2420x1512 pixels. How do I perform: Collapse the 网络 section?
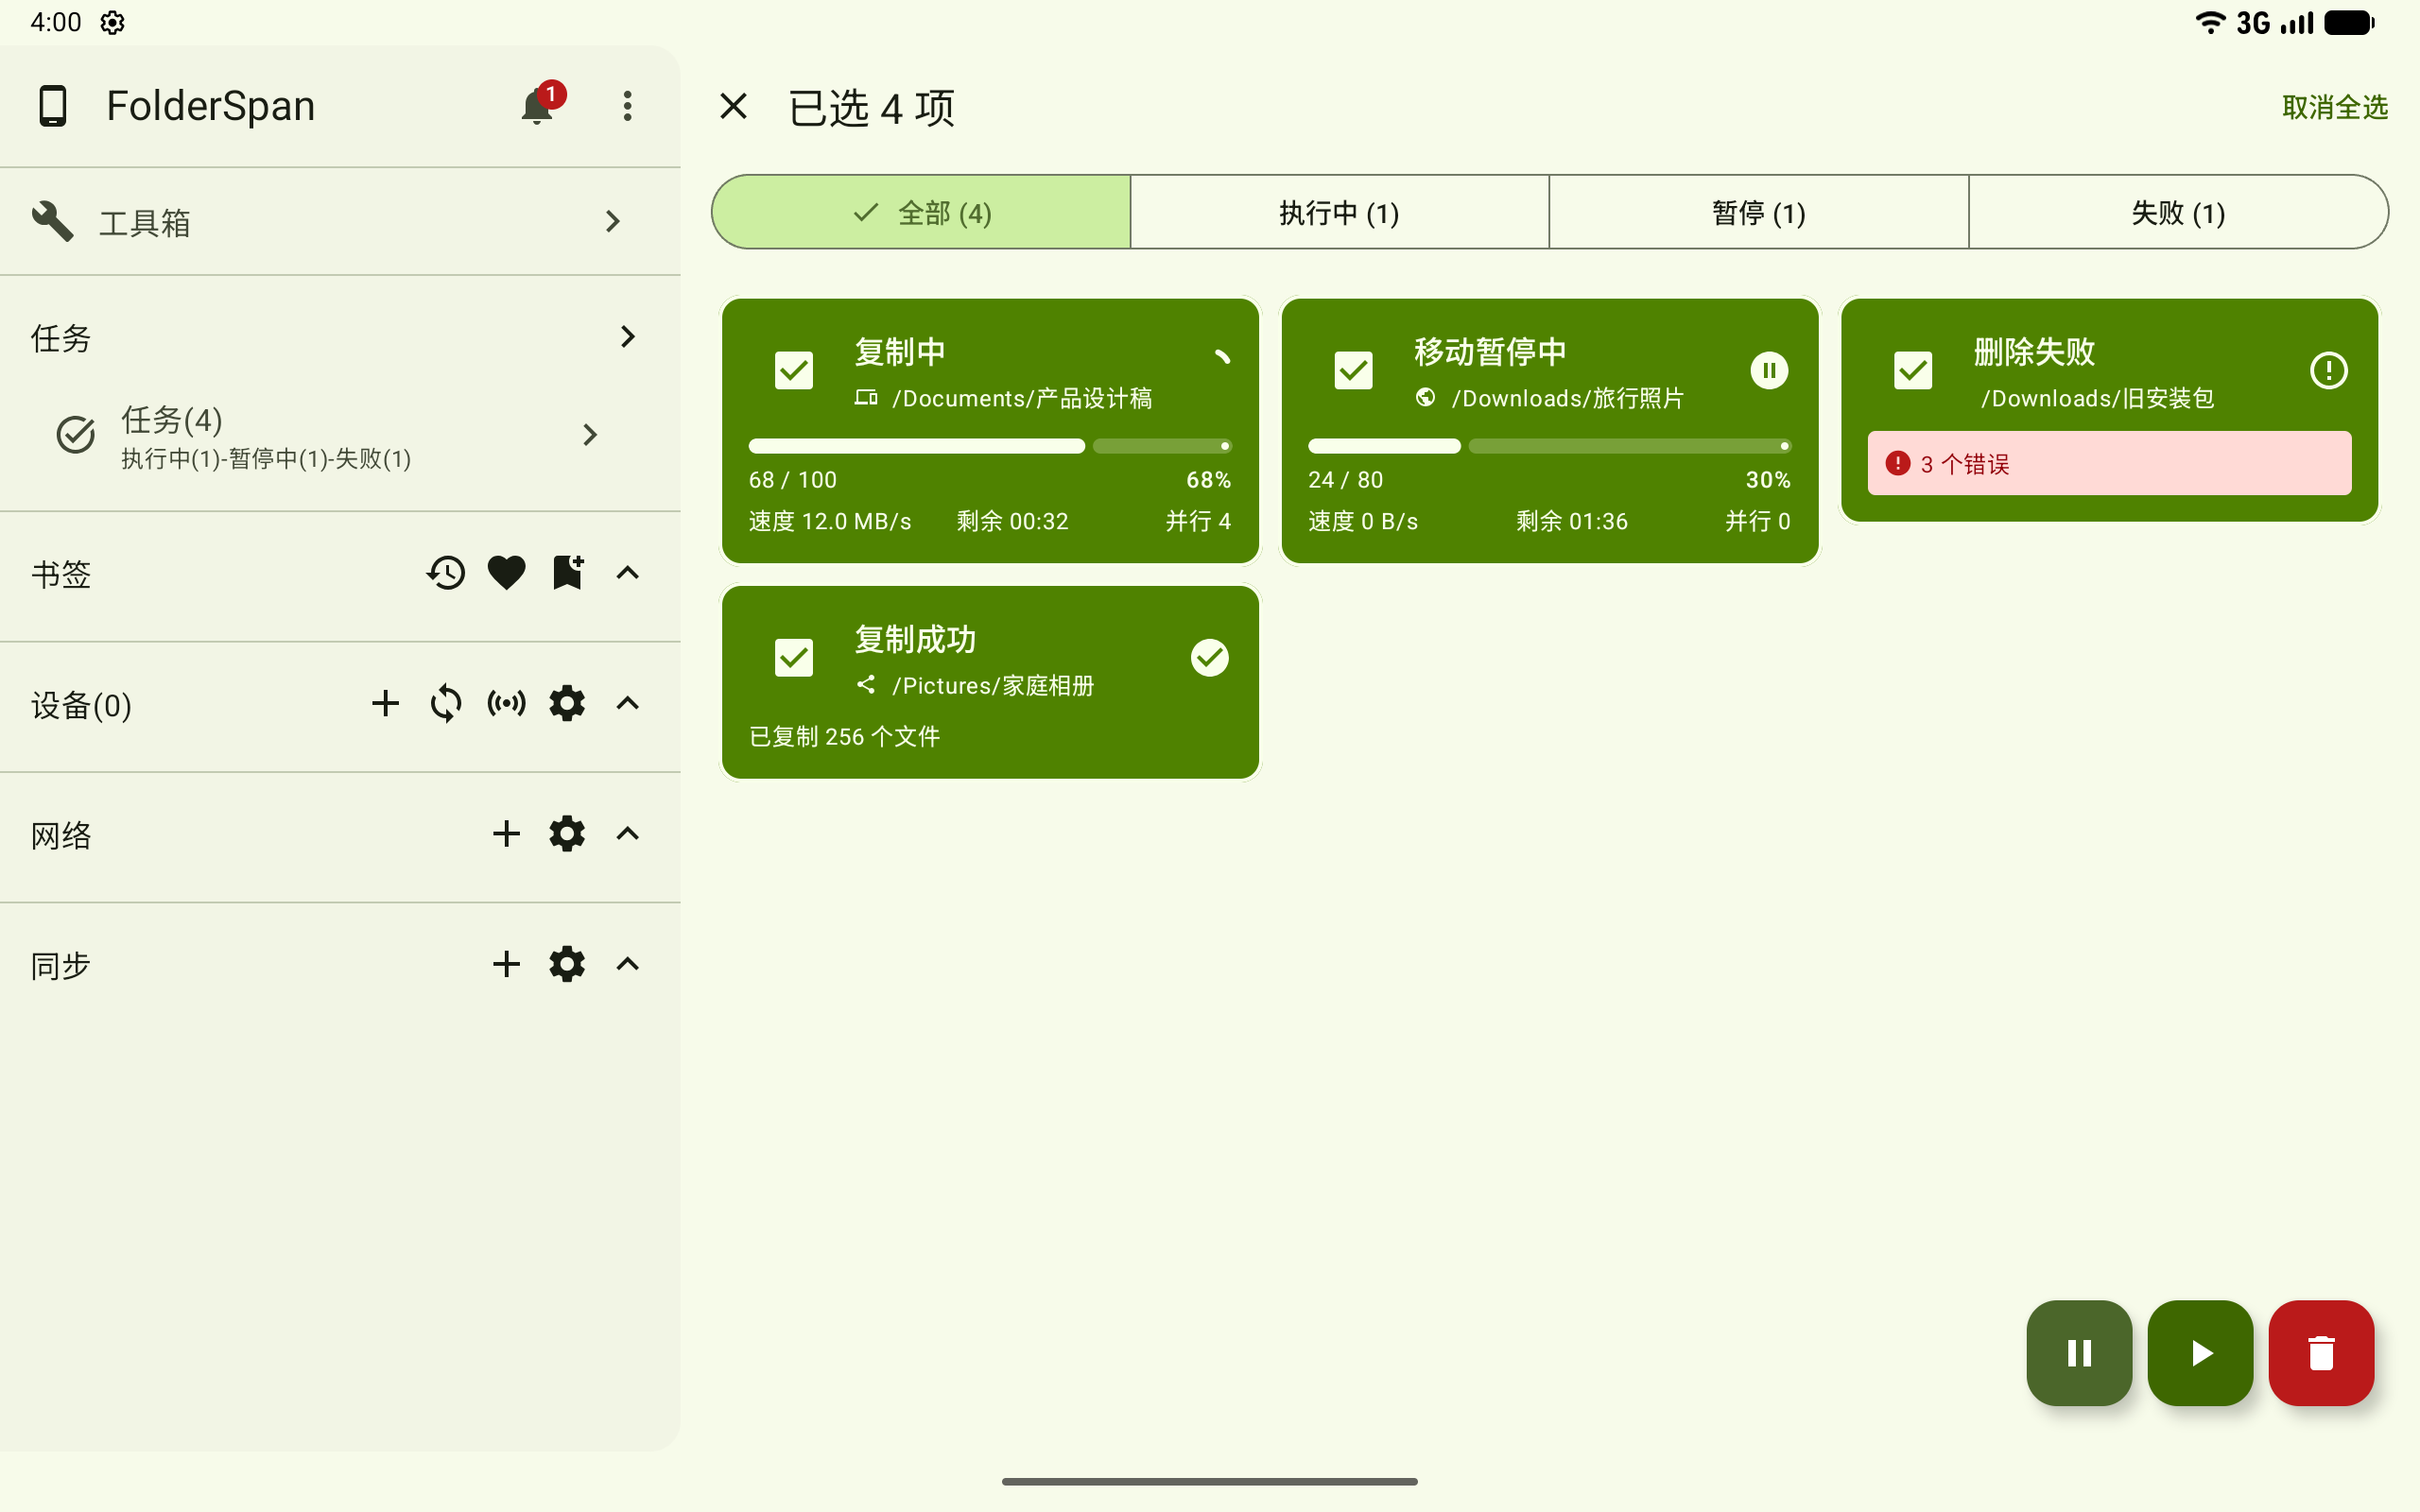click(627, 834)
